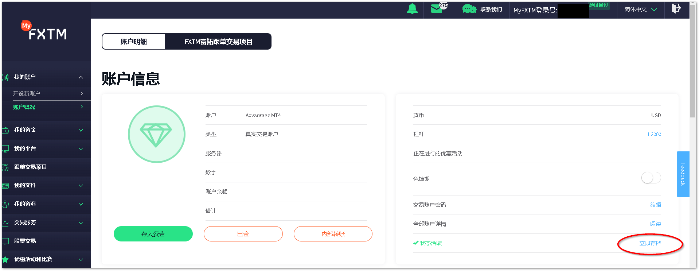Screen dimensions: 699x271
Task: Click the 账户信息 page heading
Action: point(130,79)
